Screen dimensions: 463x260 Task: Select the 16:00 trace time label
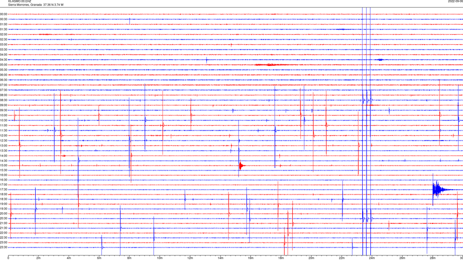pos(4,175)
